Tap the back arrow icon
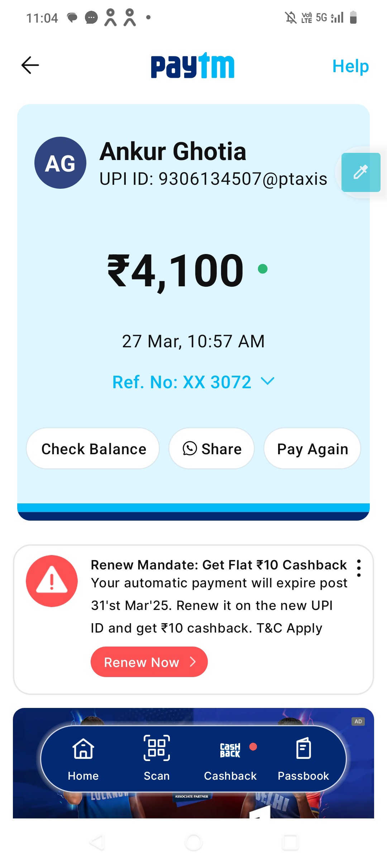This screenshot has height=864, width=387. [x=30, y=65]
